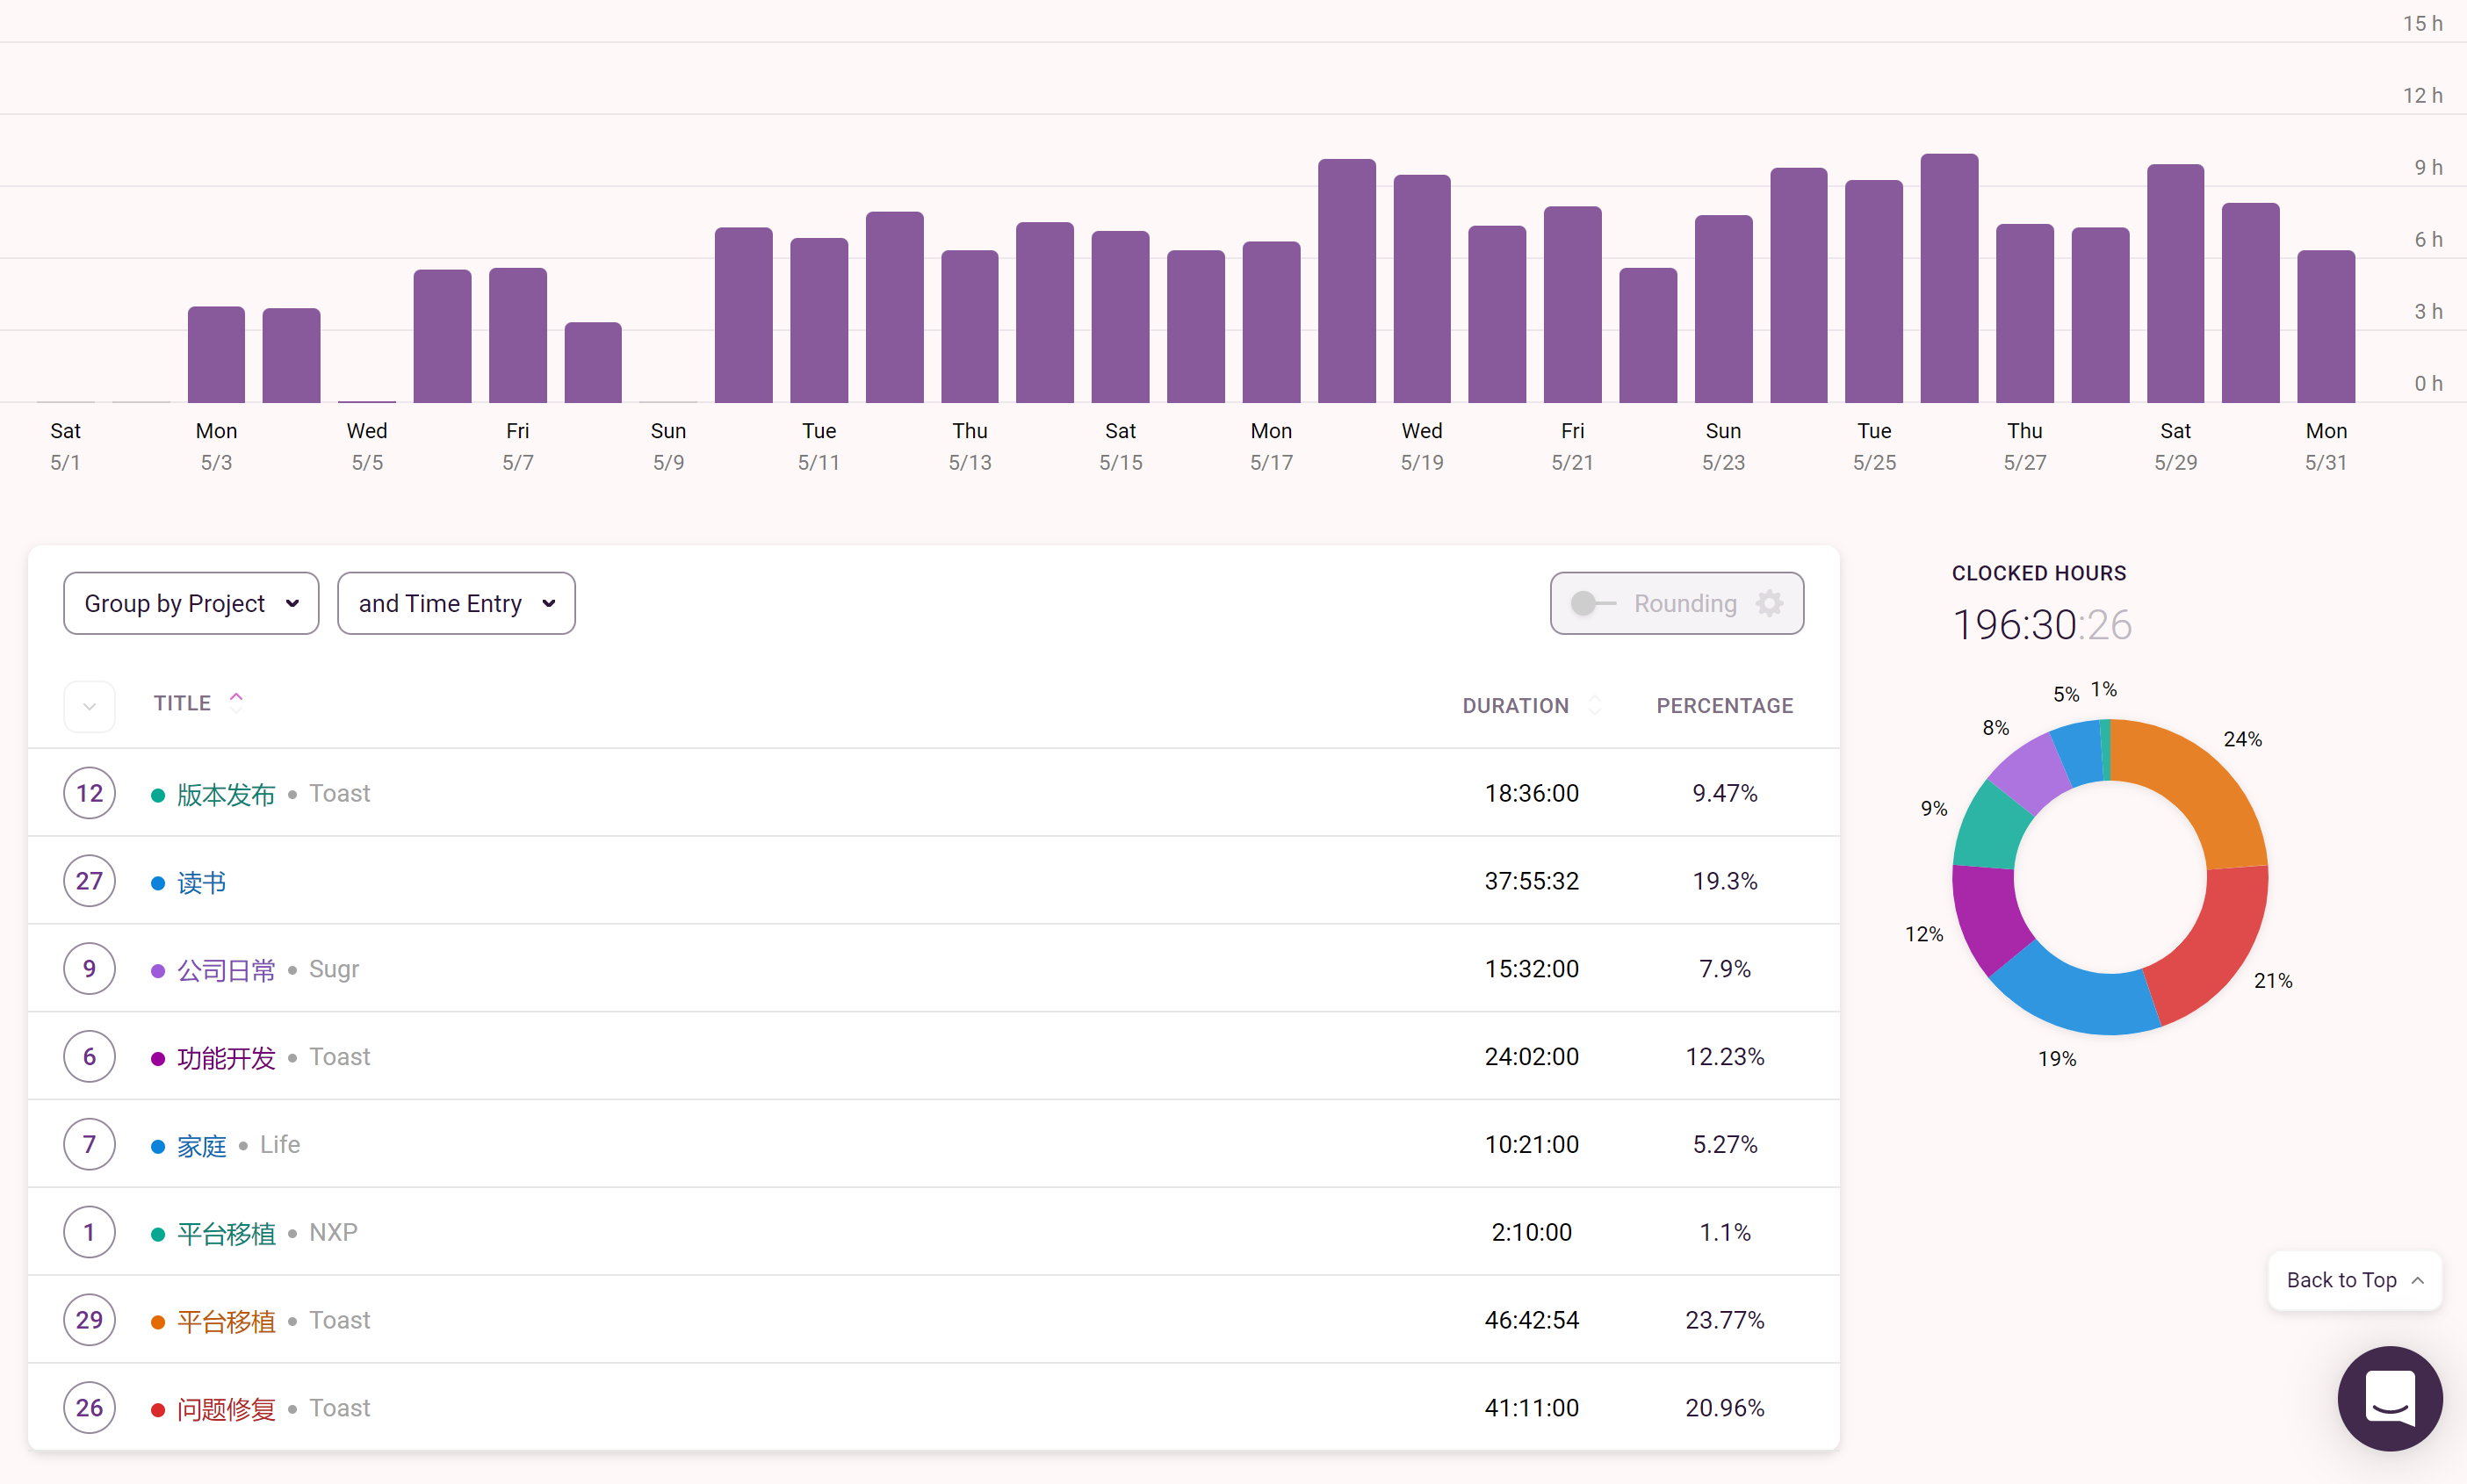The width and height of the screenshot is (2467, 1484).
Task: Expand the 6 entries of 功能开发
Action: [x=89, y=1057]
